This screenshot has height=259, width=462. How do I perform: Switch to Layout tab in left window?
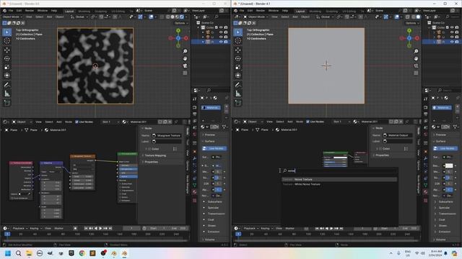click(x=69, y=12)
